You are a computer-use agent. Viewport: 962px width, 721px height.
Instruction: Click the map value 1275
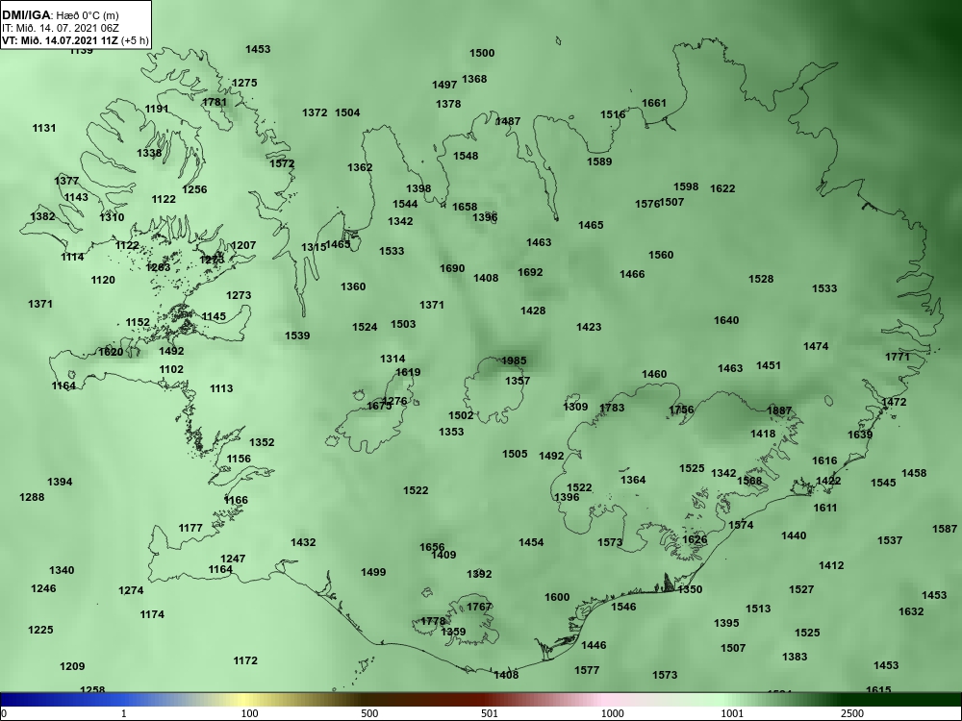tap(244, 83)
